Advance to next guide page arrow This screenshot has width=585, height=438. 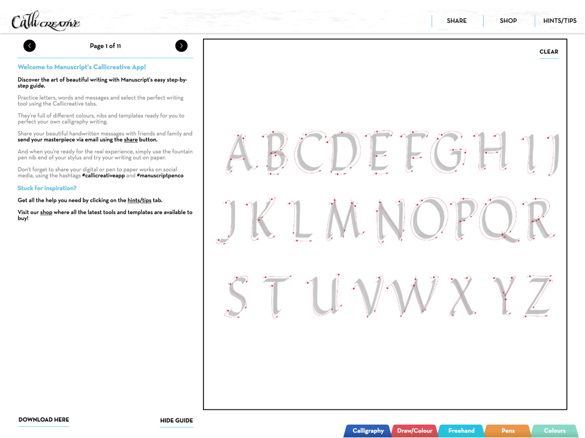(181, 46)
